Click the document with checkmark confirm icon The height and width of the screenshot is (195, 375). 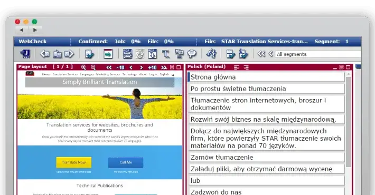(89, 54)
